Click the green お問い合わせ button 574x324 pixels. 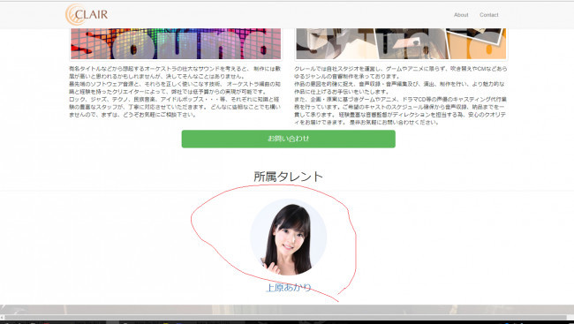[x=289, y=139]
